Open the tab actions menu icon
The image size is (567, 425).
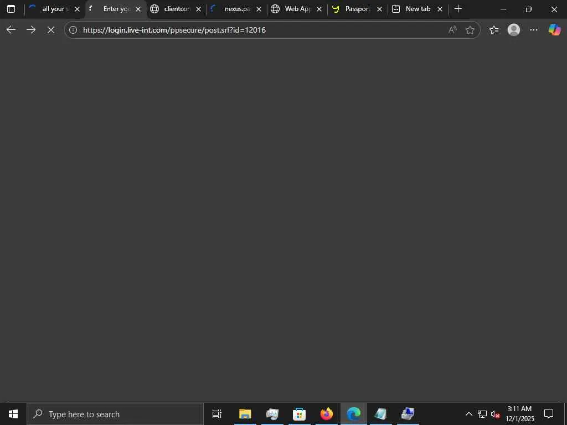pos(11,9)
